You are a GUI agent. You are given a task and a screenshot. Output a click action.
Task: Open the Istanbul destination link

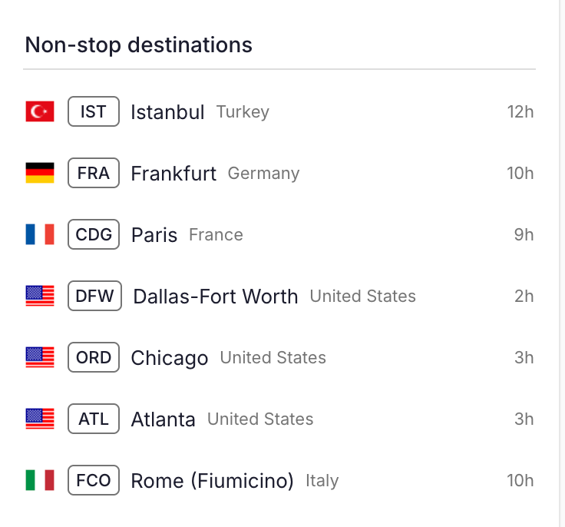pos(167,112)
